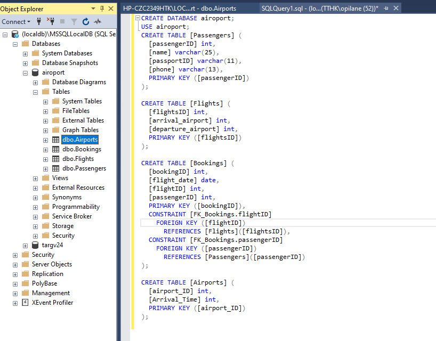This screenshot has width=436, height=341.
Task: Select the Graph Tables folder label
Action: pos(80,130)
